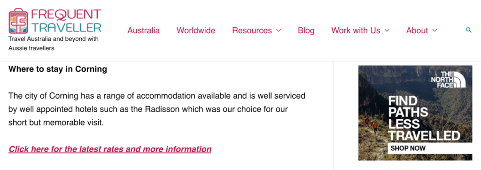Expand the Resources menu chevron
The height and width of the screenshot is (170, 481).
click(279, 31)
